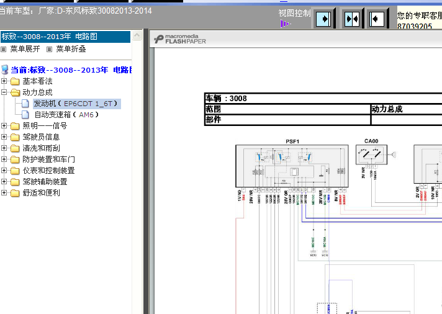Click the 范围 cell in diagram table

click(x=287, y=109)
